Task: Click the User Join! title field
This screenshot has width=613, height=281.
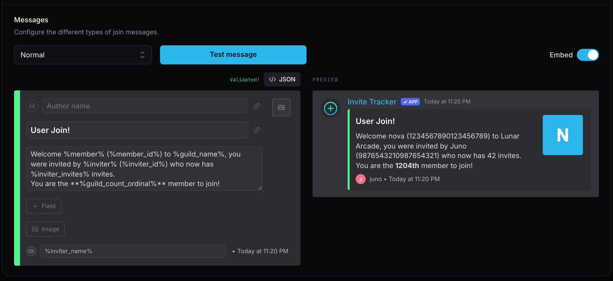Action: [137, 130]
